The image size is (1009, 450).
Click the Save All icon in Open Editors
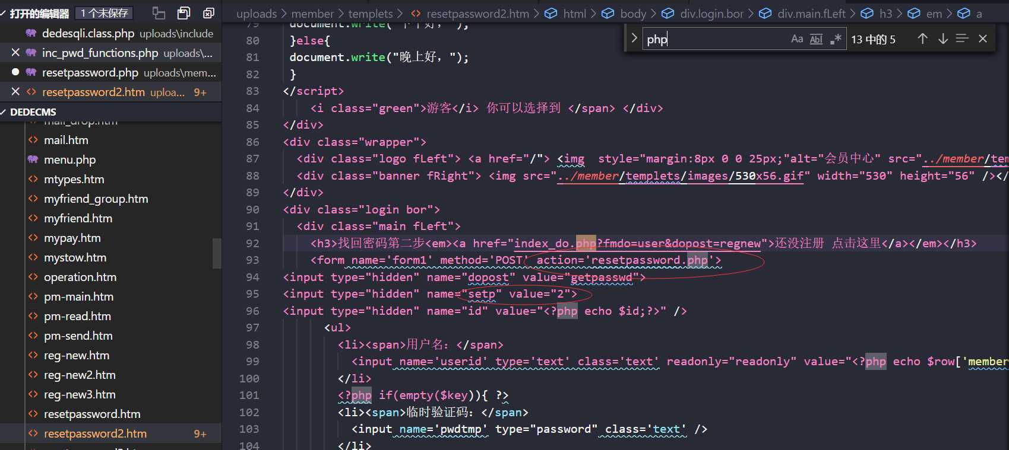pyautogui.click(x=184, y=13)
